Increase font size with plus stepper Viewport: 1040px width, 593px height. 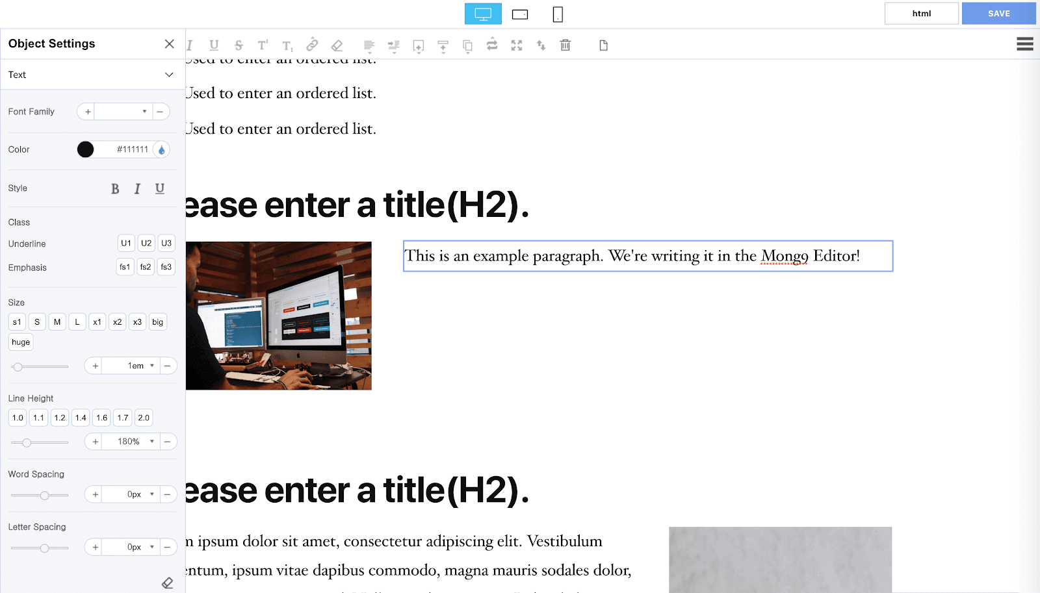[x=95, y=366]
